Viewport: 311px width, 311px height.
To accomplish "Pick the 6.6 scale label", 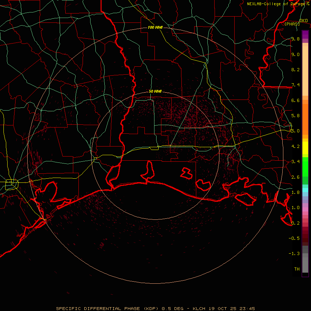I will (295, 100).
